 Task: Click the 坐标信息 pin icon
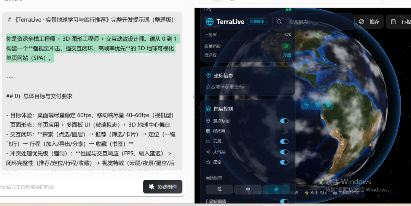[208, 76]
